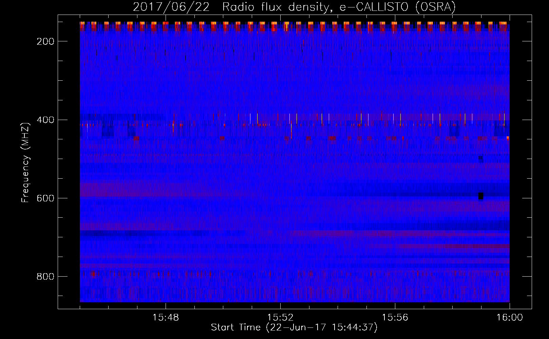Click the 200 frequency tick label
Screen dimensions: 549x339
[46, 41]
